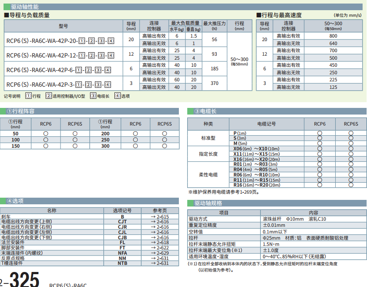Select model RCP6(S)-RA6C-WA-42P-20 row
Image resolution: width=367 pixels, height=287 pixels.
coord(60,41)
